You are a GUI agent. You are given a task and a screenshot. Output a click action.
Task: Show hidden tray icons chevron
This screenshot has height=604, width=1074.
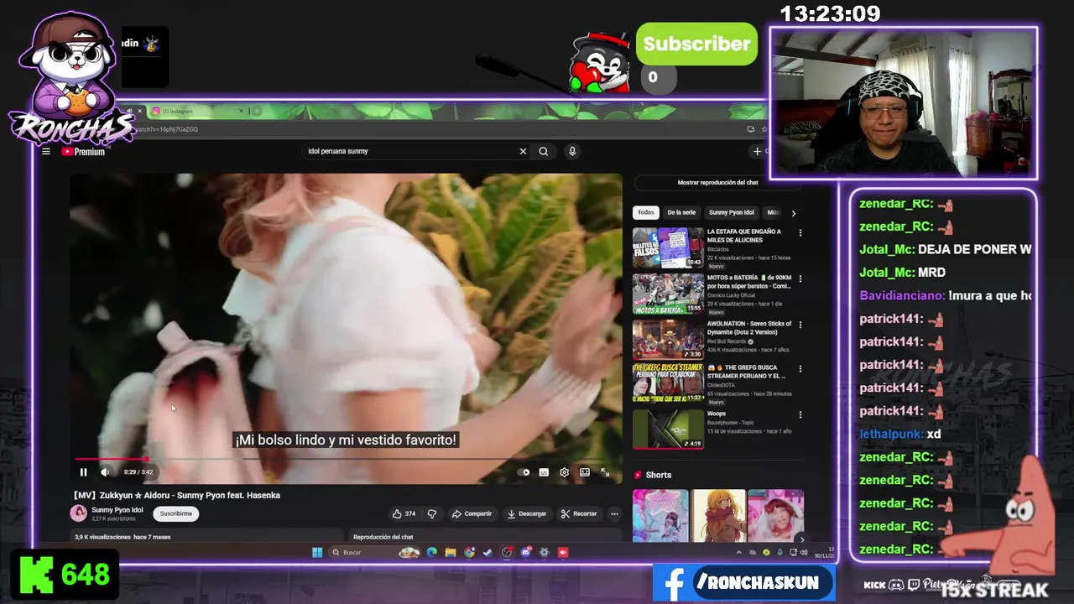tap(739, 553)
